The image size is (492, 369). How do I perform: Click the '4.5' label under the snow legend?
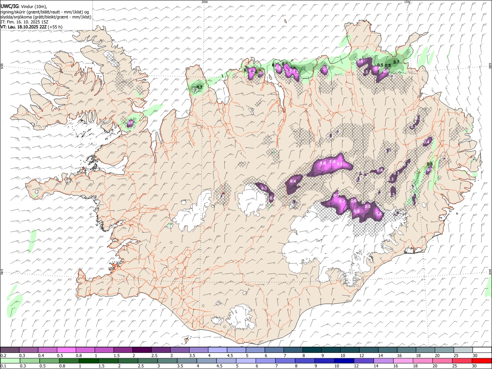(230, 356)
